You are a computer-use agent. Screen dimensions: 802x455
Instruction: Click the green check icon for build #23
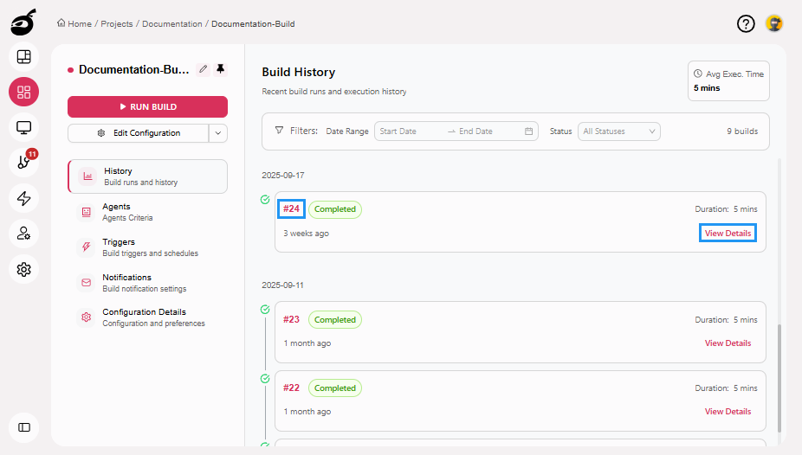[265, 310]
